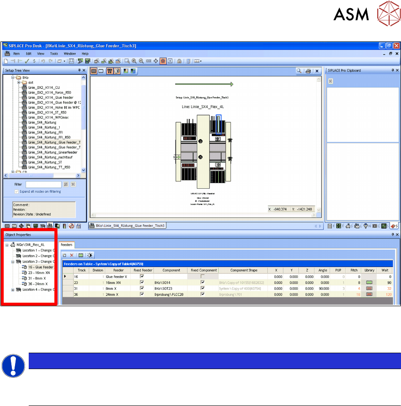Click the new feeder row icon
Viewport: 401px width, 406px height.
pyautogui.click(x=65, y=255)
